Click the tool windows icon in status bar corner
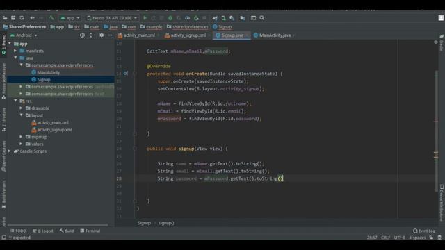This screenshot has width=445, height=250. 3,237
